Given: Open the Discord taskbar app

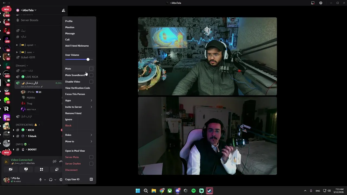Looking at the screenshot, I should point(178,191).
